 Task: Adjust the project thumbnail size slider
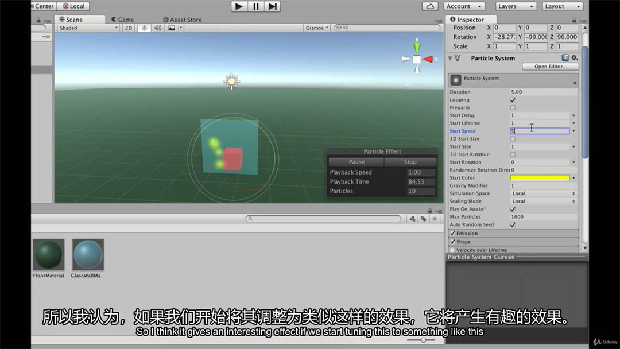click(x=423, y=340)
